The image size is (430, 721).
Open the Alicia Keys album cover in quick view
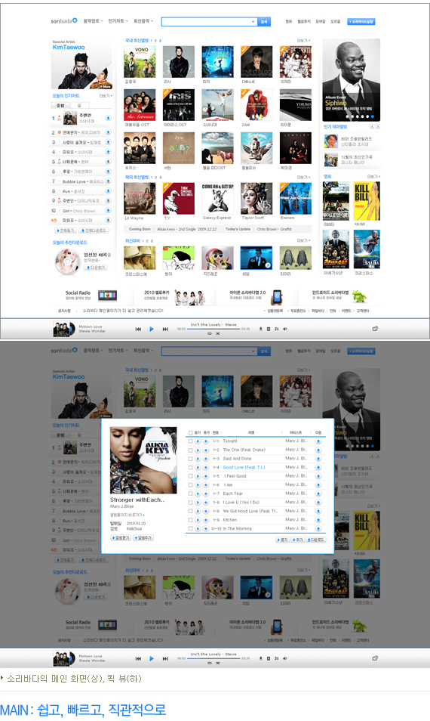(x=143, y=460)
